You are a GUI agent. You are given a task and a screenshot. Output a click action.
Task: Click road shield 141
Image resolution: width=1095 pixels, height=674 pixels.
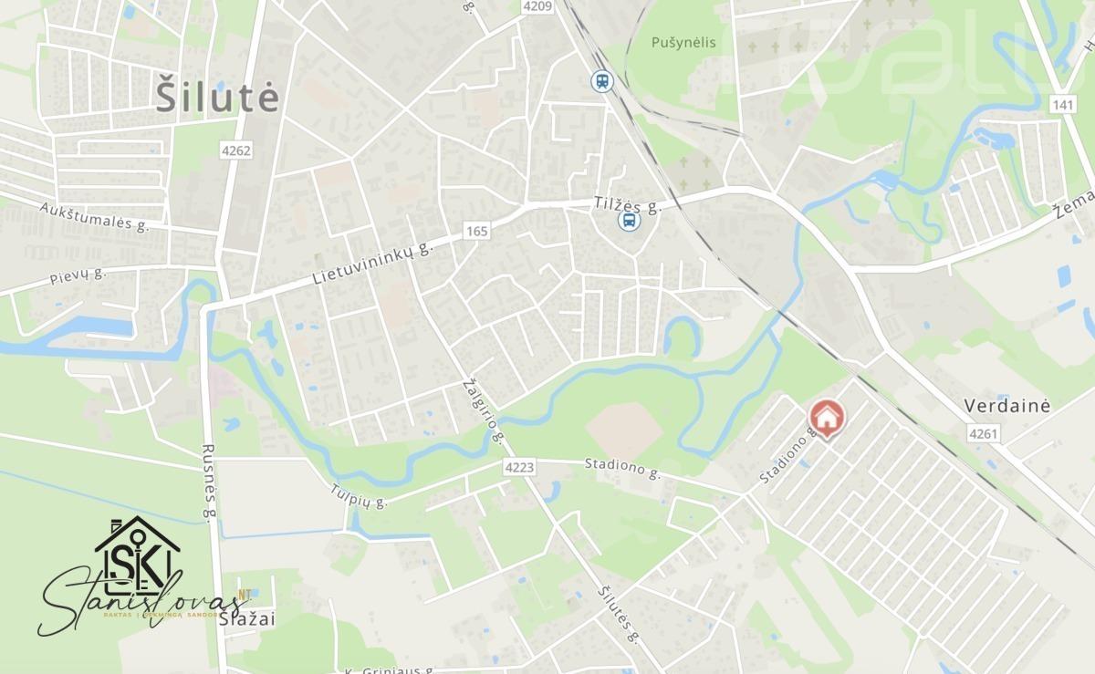[x=1062, y=105]
